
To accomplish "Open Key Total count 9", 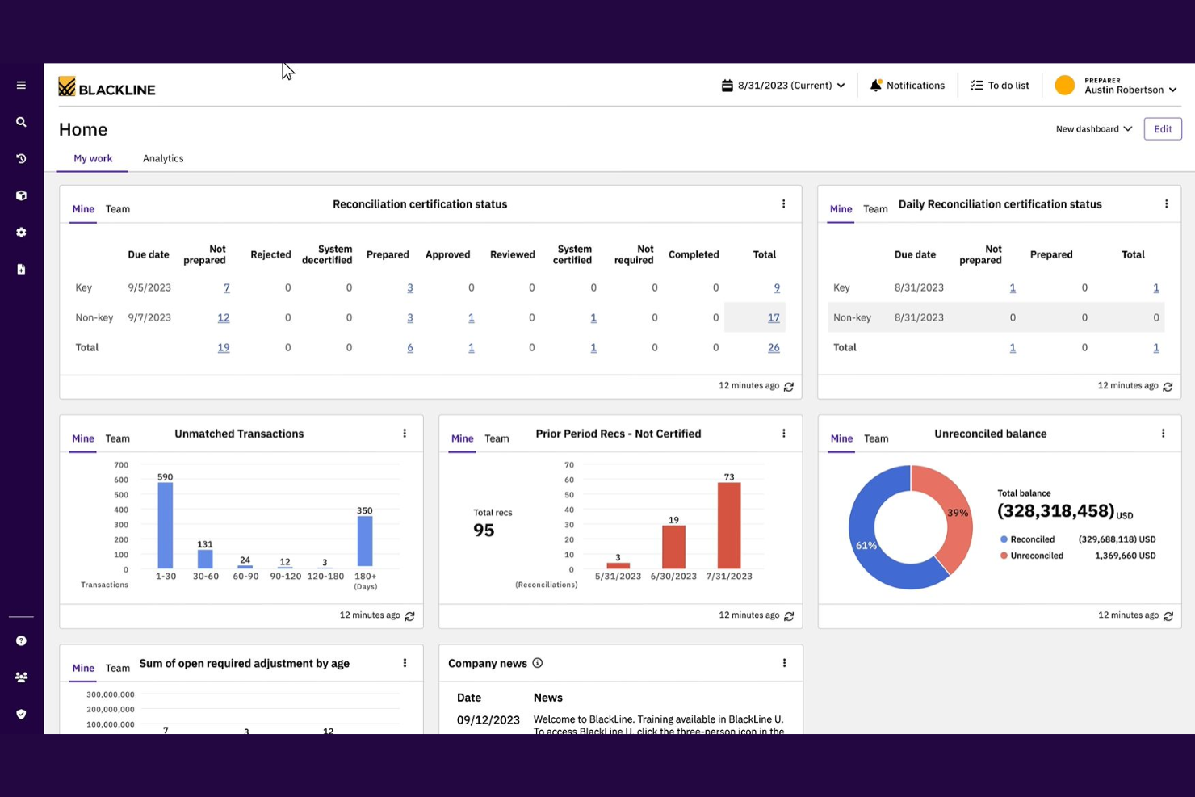I will [x=777, y=287].
